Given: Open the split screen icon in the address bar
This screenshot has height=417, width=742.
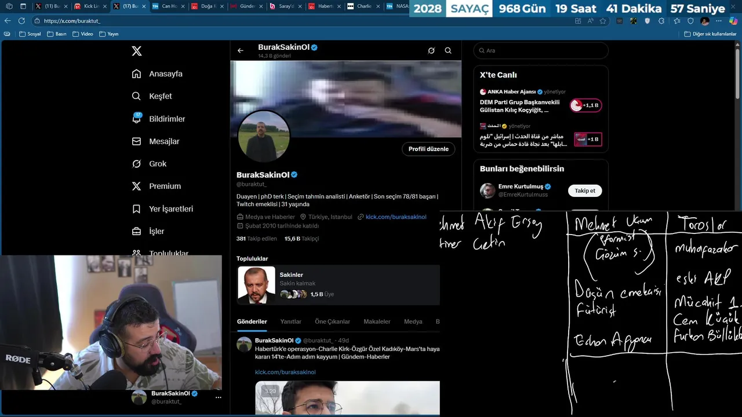Looking at the screenshot, I should pyautogui.click(x=578, y=21).
